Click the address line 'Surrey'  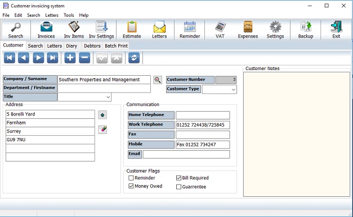pyautogui.click(x=50, y=131)
